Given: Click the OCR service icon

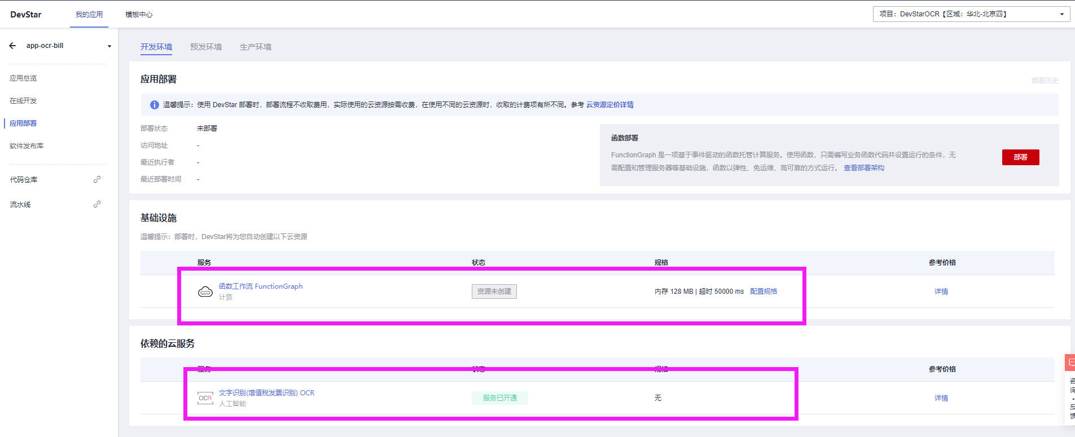Looking at the screenshot, I should pyautogui.click(x=205, y=398).
